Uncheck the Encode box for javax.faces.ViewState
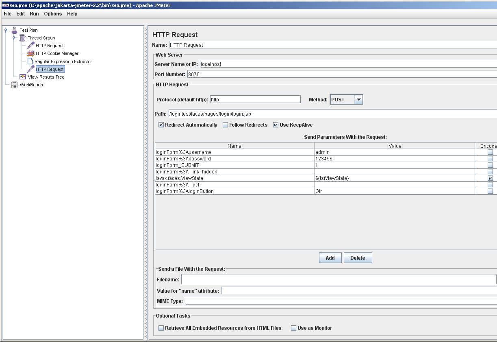497x342 pixels. [x=490, y=178]
